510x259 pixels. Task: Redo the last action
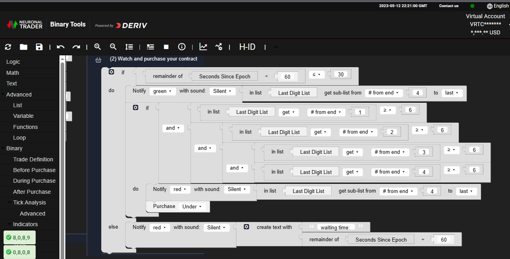(76, 47)
